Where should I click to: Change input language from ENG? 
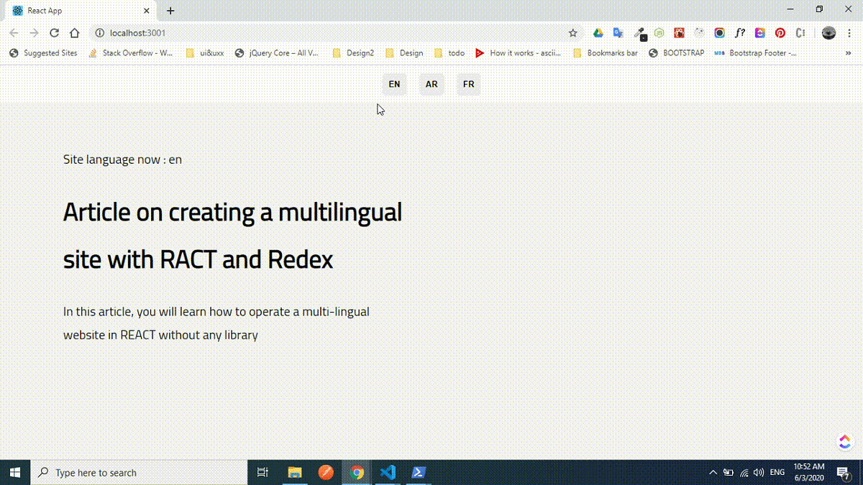click(777, 472)
